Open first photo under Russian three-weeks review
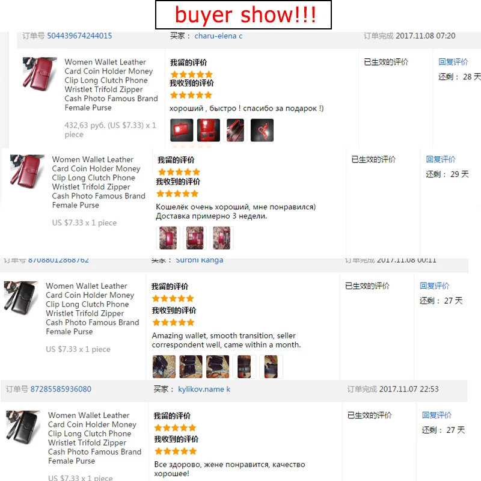The height and width of the screenshot is (481, 481). coord(168,237)
